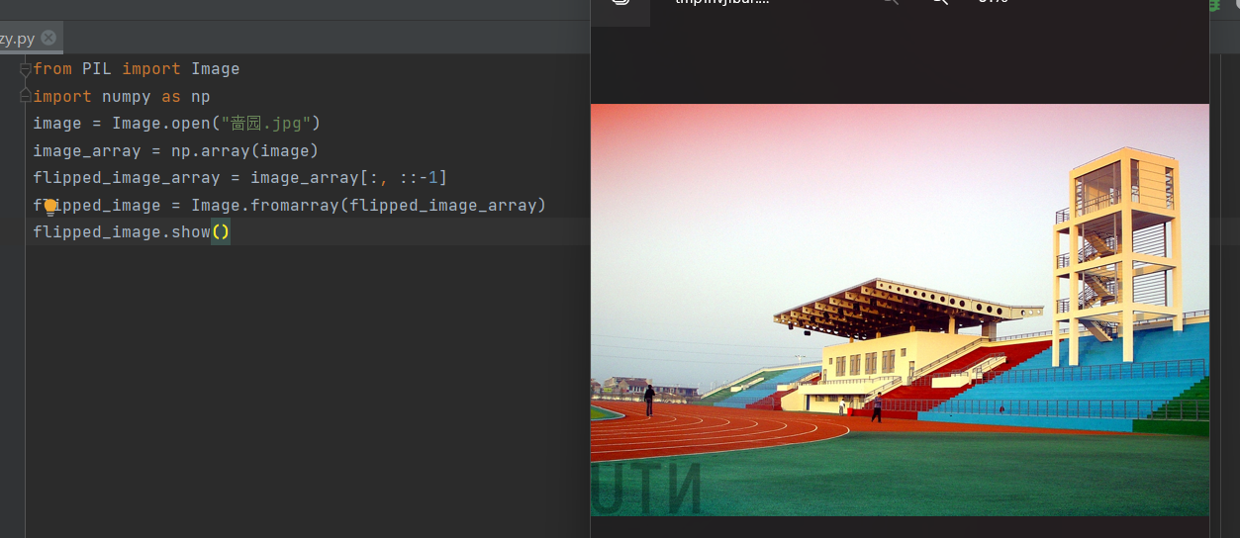
Task: Click the word 'Image' in the PIL import
Action: [216, 69]
